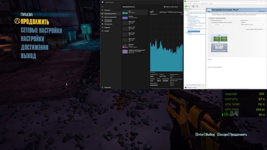
Task: Select Диск 2 (F:) performance entry
Action: [x=135, y=34]
